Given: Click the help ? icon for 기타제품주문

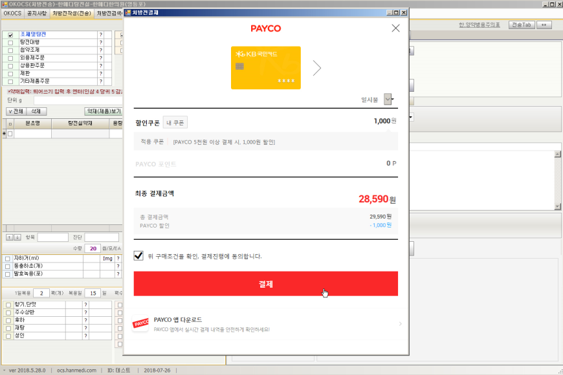Looking at the screenshot, I should tap(101, 81).
